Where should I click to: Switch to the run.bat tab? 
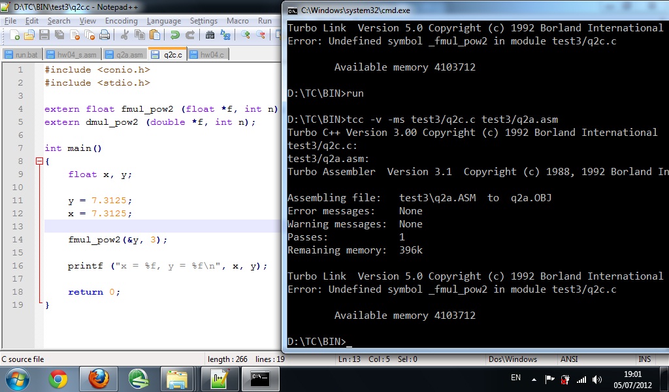coord(24,55)
